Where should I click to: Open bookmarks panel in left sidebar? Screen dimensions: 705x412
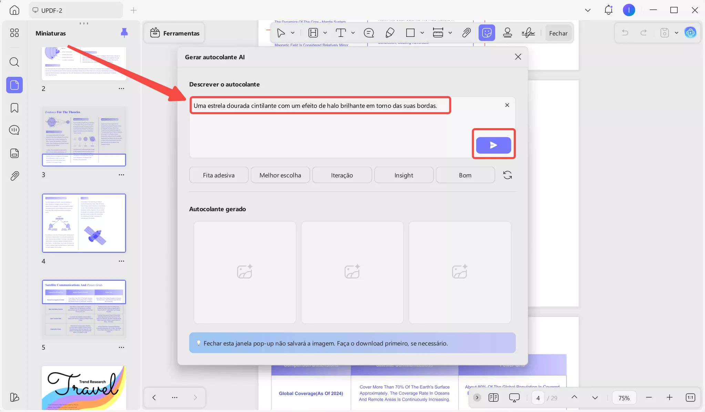click(14, 108)
